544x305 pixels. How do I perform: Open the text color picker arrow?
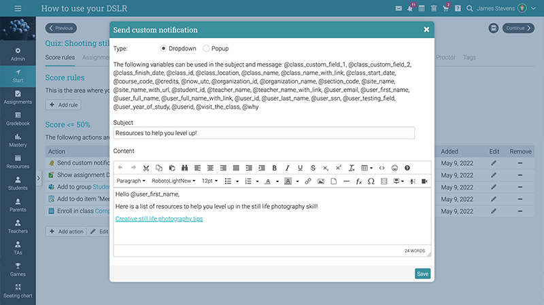click(x=277, y=181)
